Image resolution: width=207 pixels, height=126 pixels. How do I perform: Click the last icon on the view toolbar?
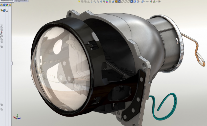[x=159, y=2]
